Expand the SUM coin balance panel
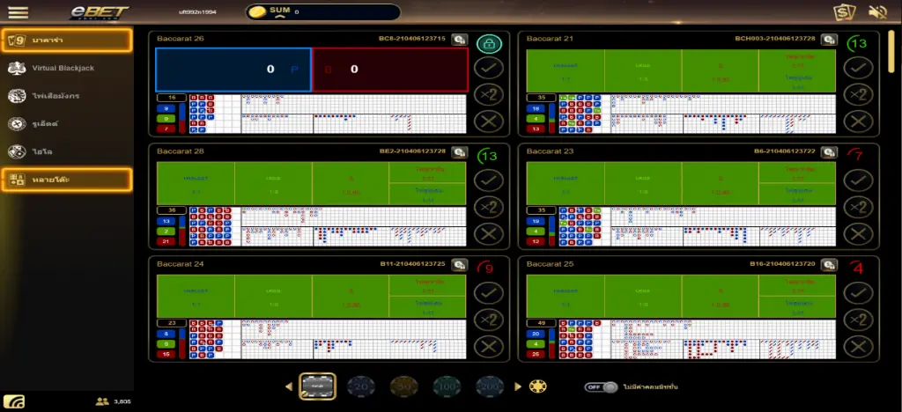902x412 pixels. pos(308,12)
